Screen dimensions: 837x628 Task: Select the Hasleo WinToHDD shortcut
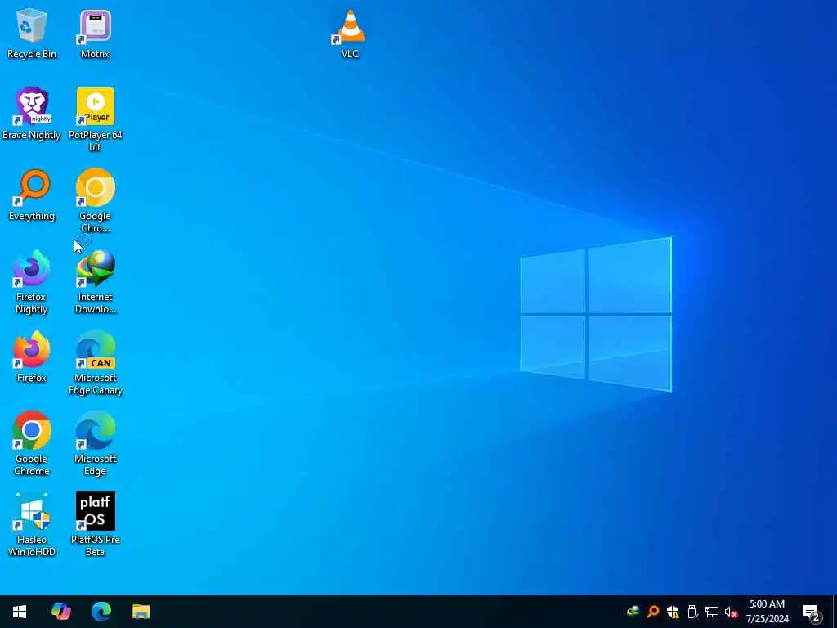tap(32, 525)
